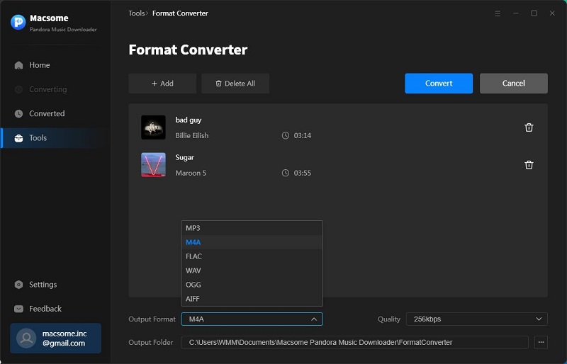Click the Sugar album artwork
The width and height of the screenshot is (567, 364).
point(153,165)
